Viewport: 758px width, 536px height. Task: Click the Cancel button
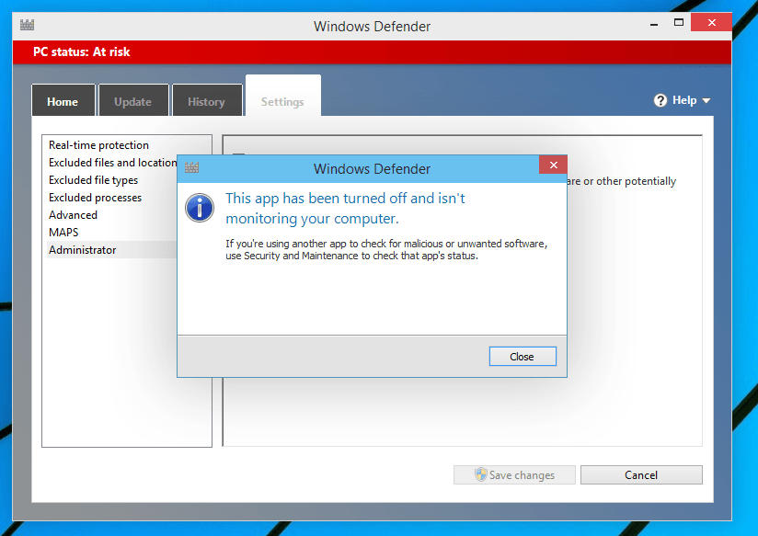[641, 474]
